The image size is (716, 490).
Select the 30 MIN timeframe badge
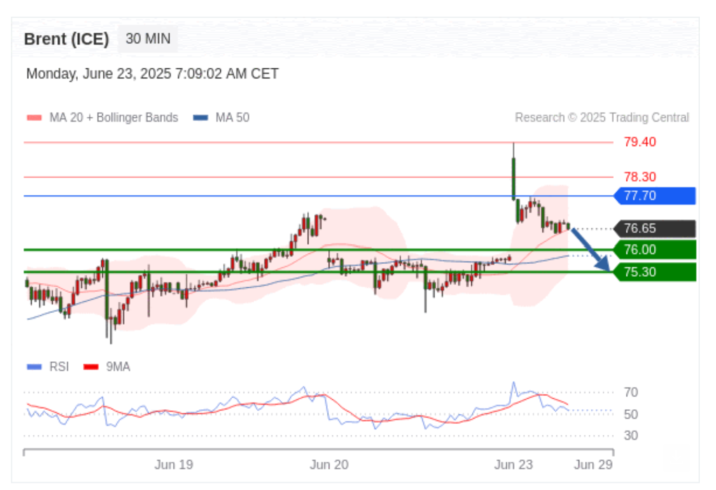pyautogui.click(x=148, y=39)
